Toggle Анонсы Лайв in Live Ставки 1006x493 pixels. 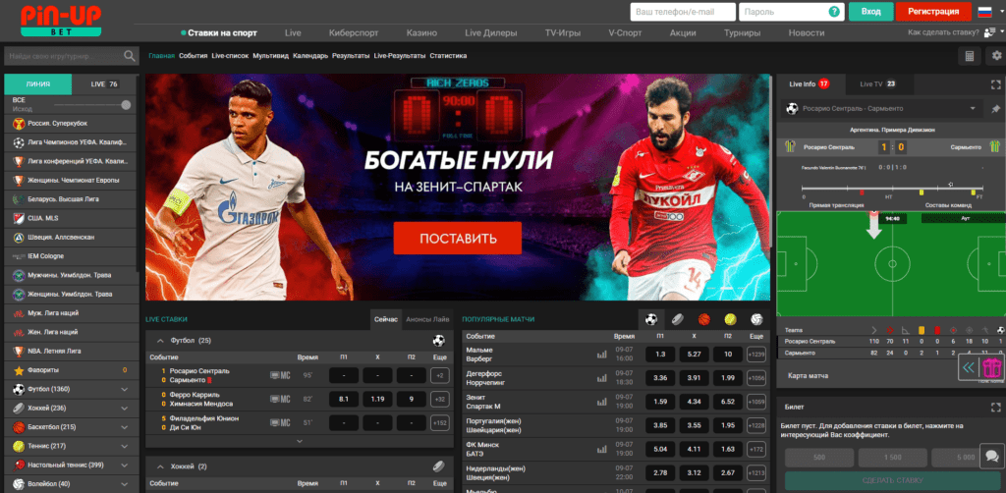tap(426, 318)
